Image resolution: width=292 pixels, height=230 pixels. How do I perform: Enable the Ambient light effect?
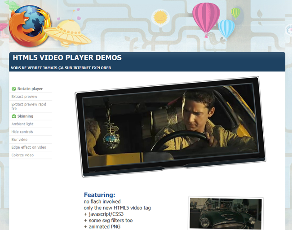pos(22,124)
